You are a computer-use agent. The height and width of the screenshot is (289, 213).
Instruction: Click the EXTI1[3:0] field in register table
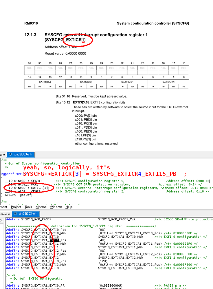[x=127, y=82]
